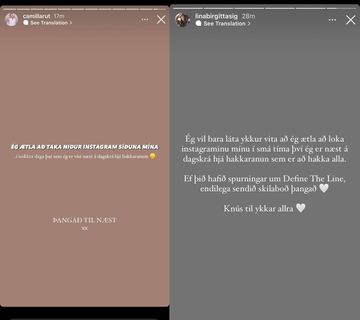
Task: Tap See Translation on linabirgittasig story
Action: click(x=223, y=23)
